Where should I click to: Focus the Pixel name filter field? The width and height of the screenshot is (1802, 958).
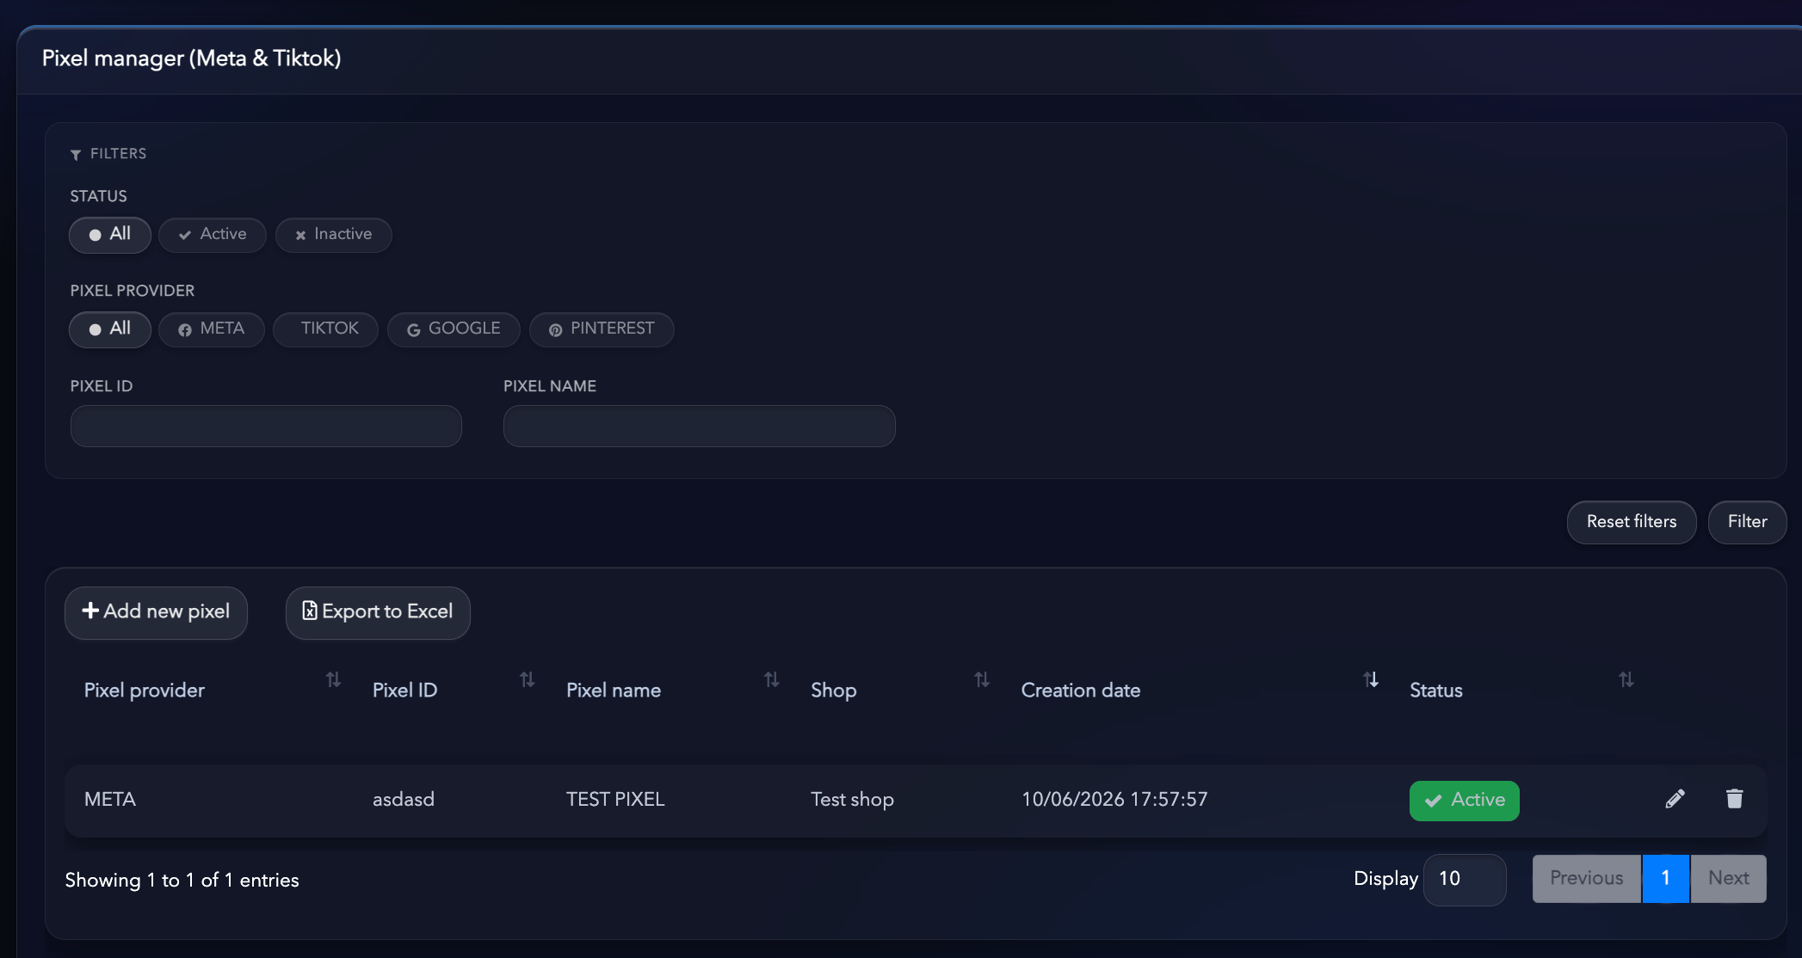click(x=700, y=427)
